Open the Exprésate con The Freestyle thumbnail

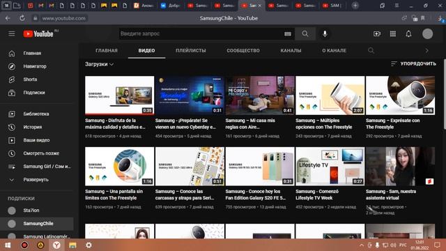pos(400,96)
